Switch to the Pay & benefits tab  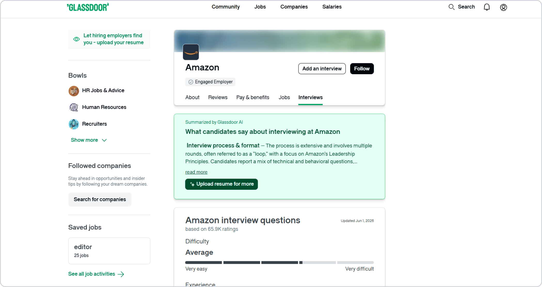point(253,97)
